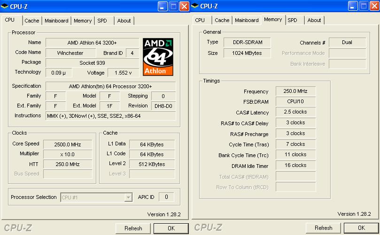Click the CAS# Latency value 2.5 clocks

click(x=295, y=112)
